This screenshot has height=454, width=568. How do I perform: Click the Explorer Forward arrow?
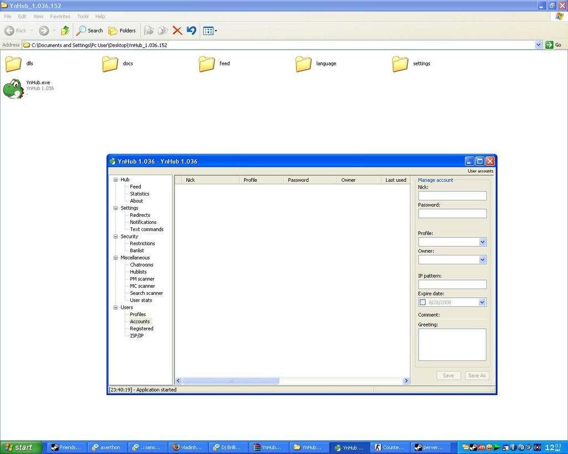coord(44,31)
